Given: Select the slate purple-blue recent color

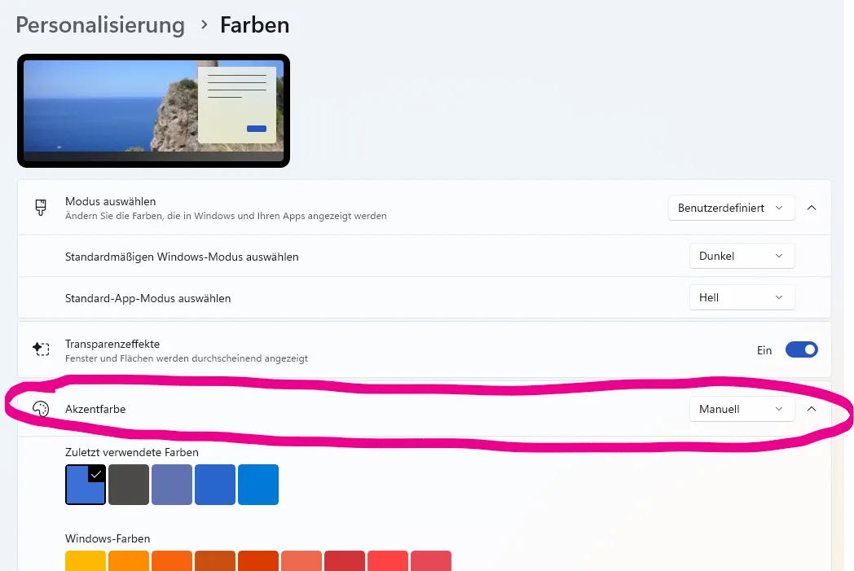Looking at the screenshot, I should tap(172, 485).
